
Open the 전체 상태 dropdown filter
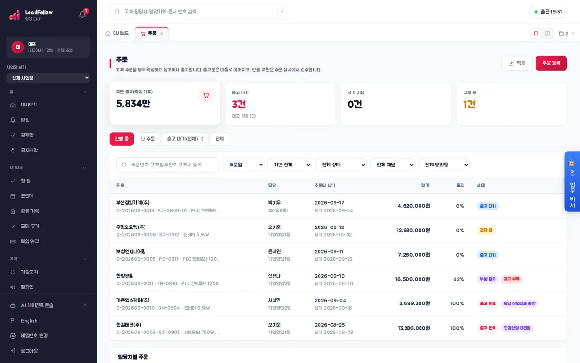click(341, 165)
